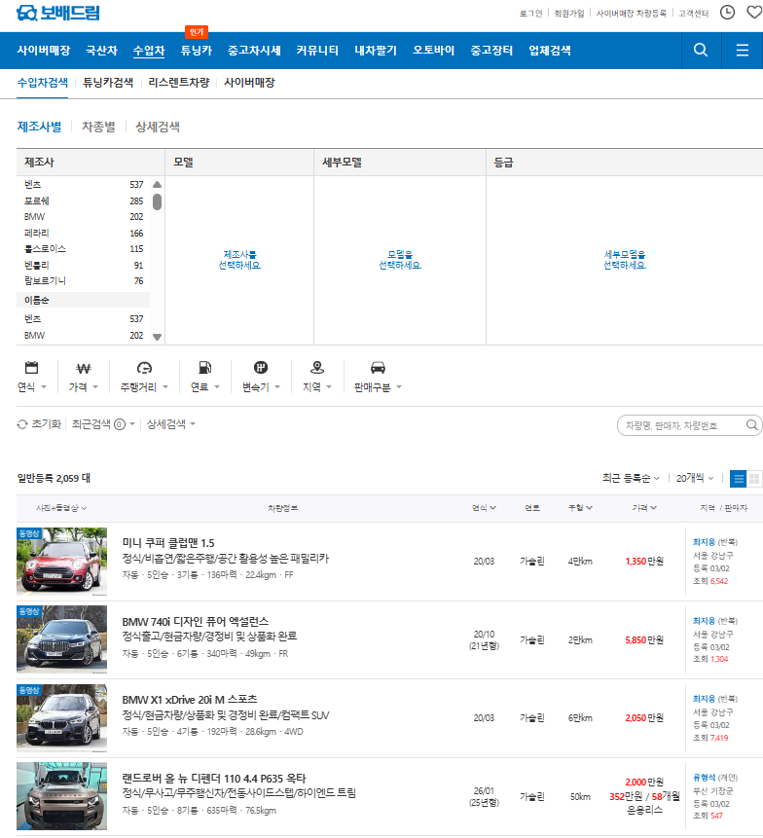Open the 미니 쿠퍼 클럽맨 1.5 listing
The width and height of the screenshot is (763, 838).
click(168, 543)
